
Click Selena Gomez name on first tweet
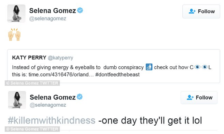click(52, 11)
